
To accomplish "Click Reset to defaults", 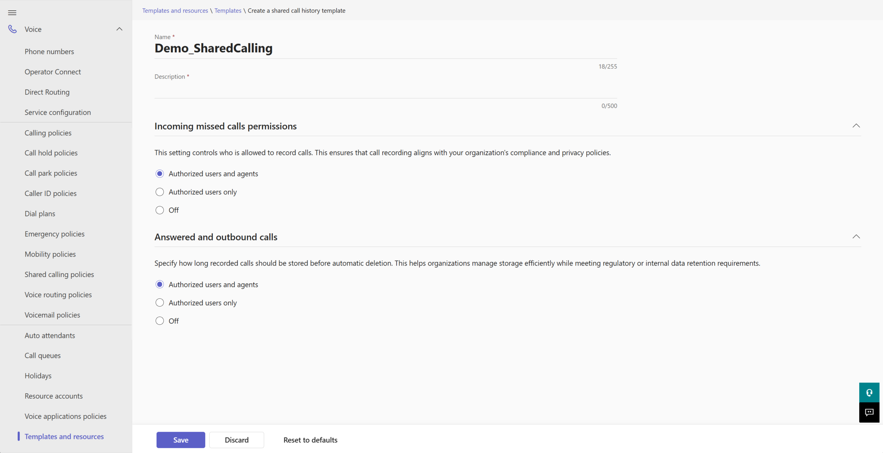I will click(x=310, y=440).
